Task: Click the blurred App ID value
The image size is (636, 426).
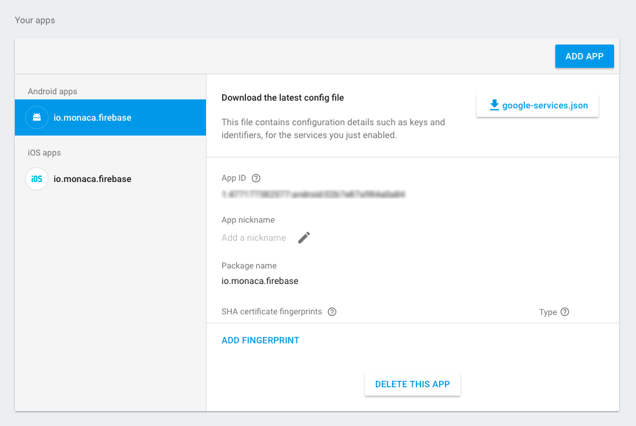Action: (x=313, y=194)
